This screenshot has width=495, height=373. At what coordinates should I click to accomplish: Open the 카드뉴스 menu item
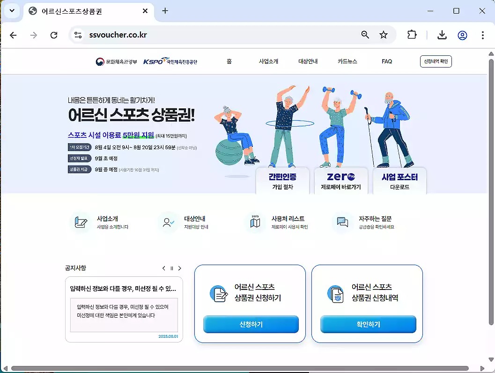[347, 61]
